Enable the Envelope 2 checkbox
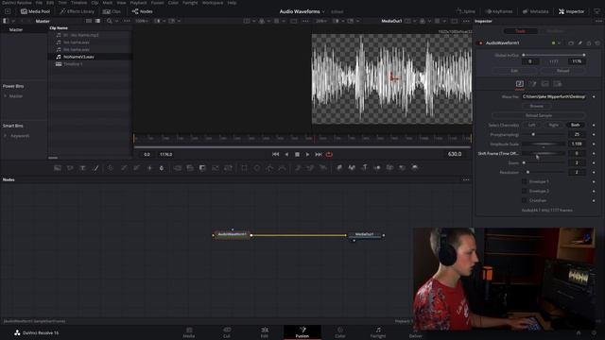This screenshot has height=340, width=605. click(x=524, y=191)
